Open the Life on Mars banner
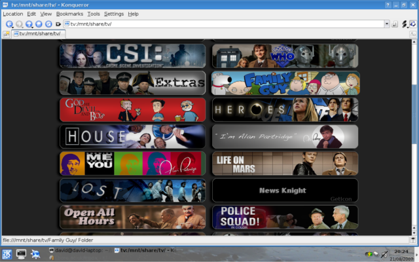Viewport: 419px width, 262px height. point(285,163)
